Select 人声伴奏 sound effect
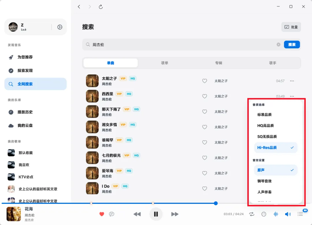Image resolution: width=312 pixels, height=225 pixels. (276, 192)
